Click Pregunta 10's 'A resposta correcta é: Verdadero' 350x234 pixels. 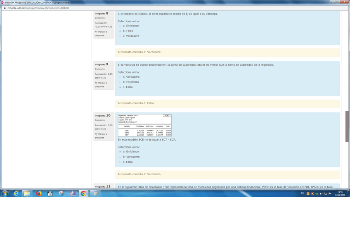tap(139, 174)
